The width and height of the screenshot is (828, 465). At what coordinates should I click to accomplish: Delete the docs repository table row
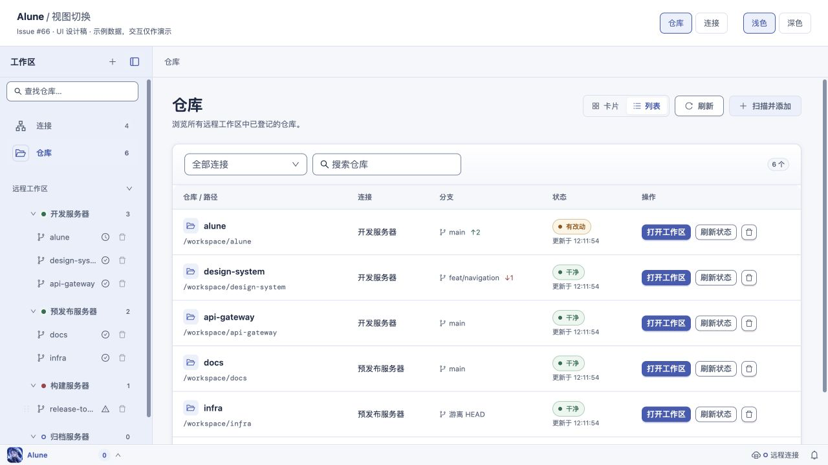coord(748,369)
